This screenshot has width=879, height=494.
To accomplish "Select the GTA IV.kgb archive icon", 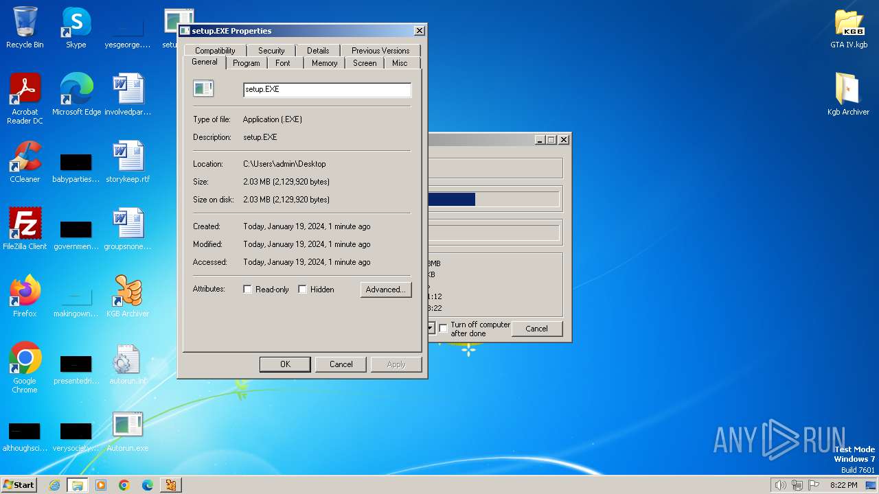I will coord(849,27).
